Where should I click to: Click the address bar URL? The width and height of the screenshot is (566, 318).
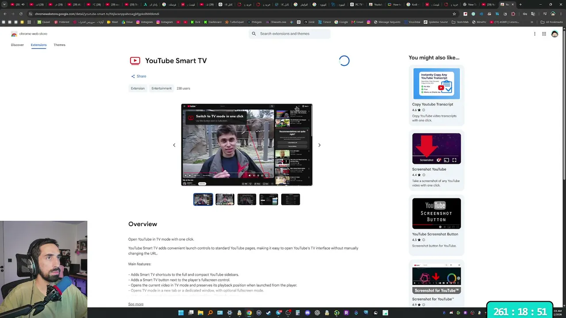tap(97, 14)
